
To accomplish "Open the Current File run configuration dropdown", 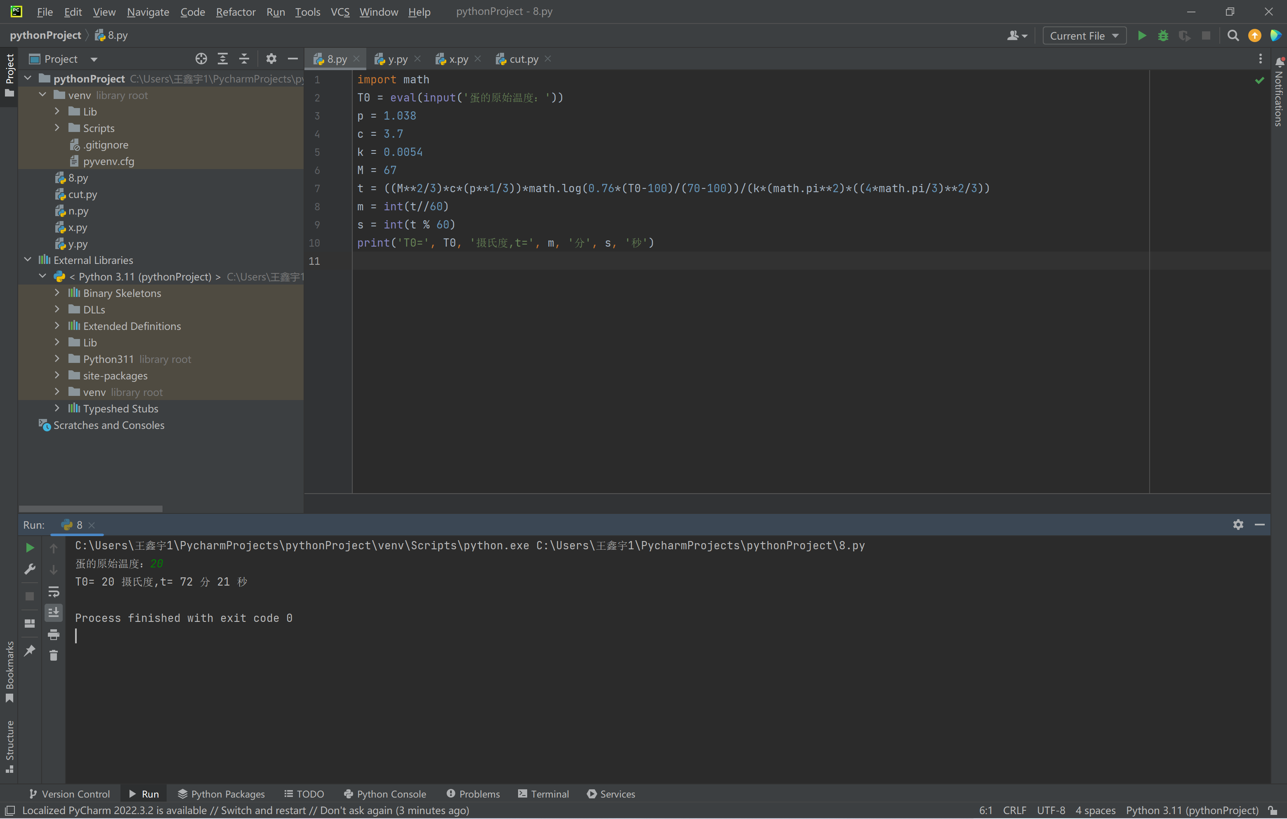I will coord(1084,36).
